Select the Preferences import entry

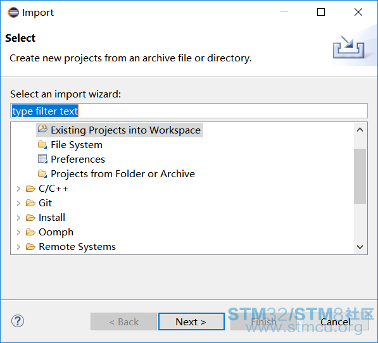78,159
